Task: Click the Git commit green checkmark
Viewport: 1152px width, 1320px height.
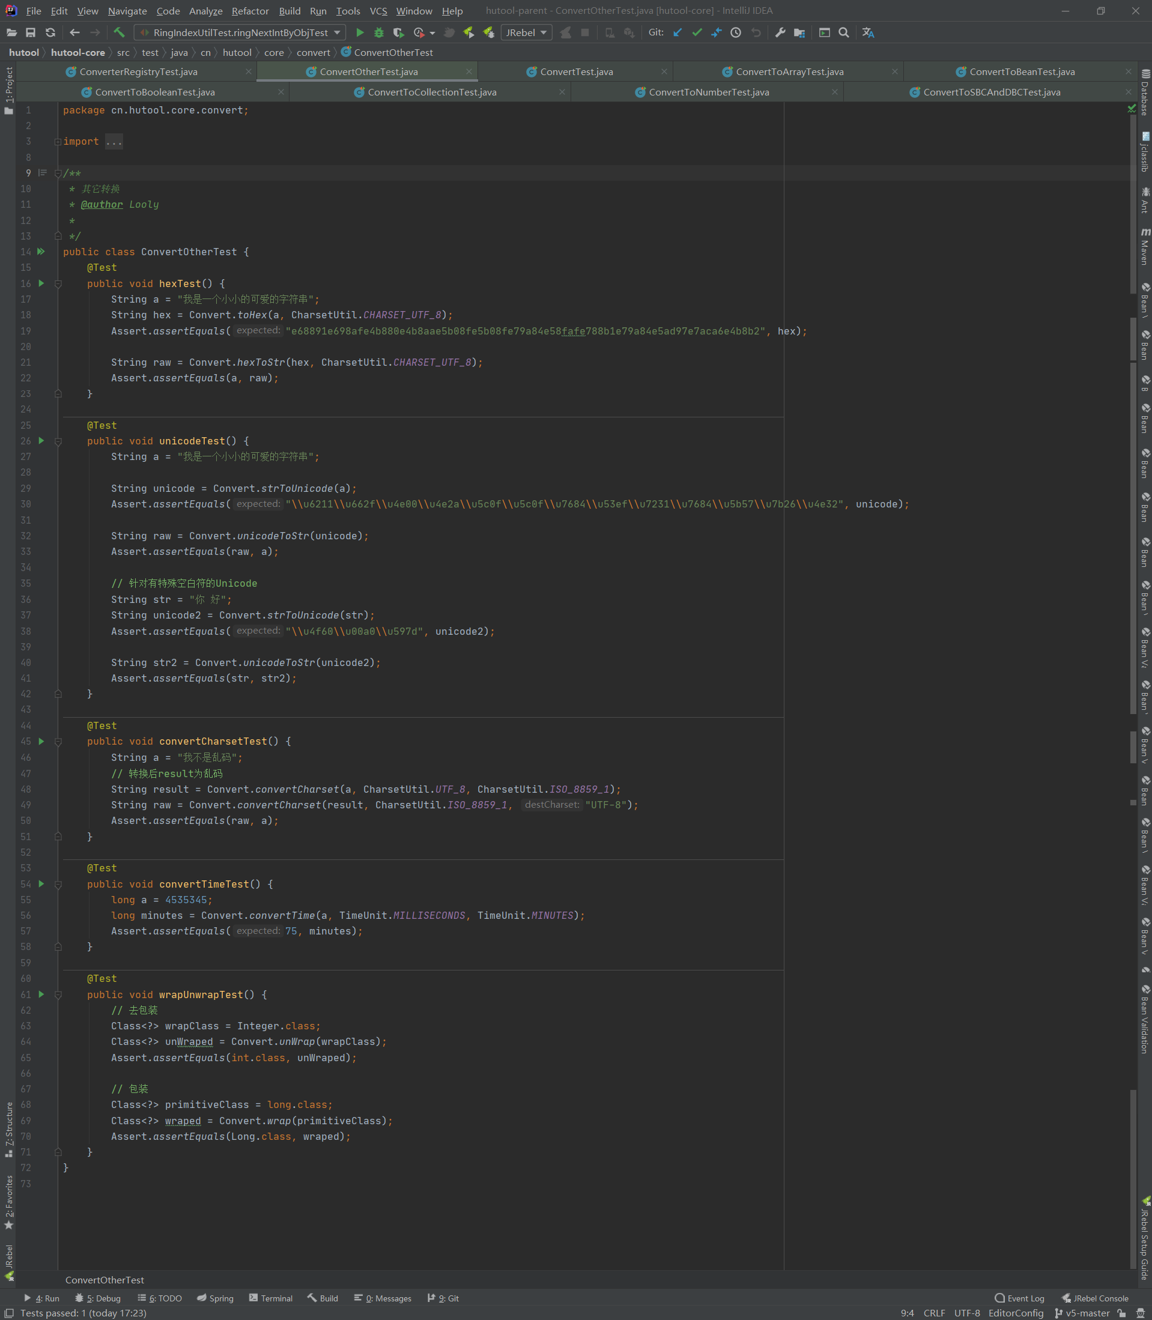Action: click(697, 33)
